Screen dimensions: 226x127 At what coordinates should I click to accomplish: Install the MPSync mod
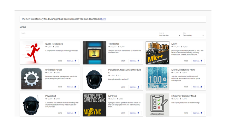tap(135, 113)
